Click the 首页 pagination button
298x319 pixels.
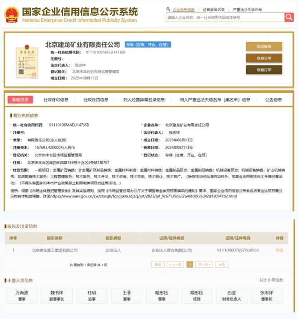click(x=157, y=265)
